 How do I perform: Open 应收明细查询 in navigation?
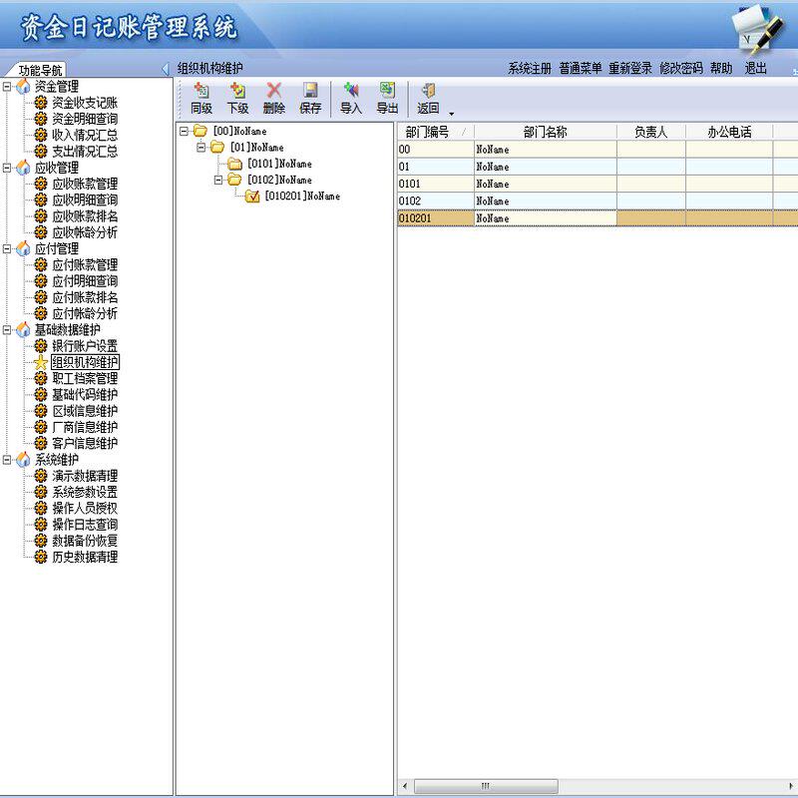pos(85,200)
